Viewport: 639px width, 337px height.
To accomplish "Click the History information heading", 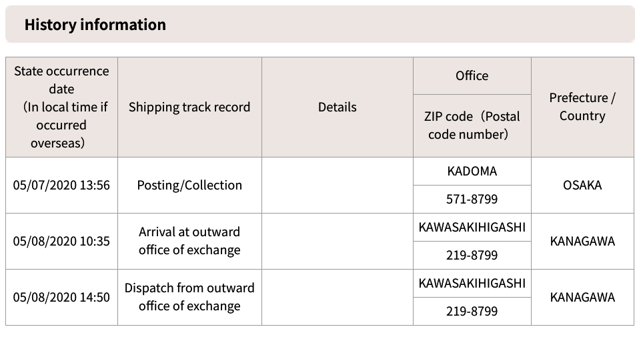I will (95, 25).
